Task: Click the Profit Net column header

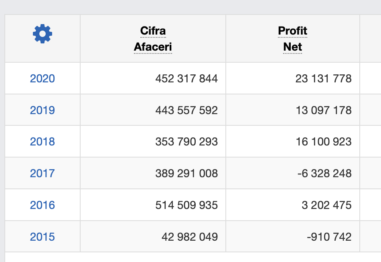Action: pyautogui.click(x=292, y=39)
